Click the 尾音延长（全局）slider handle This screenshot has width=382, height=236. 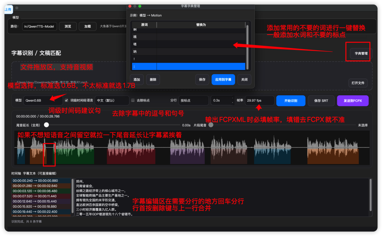[x=47, y=125]
